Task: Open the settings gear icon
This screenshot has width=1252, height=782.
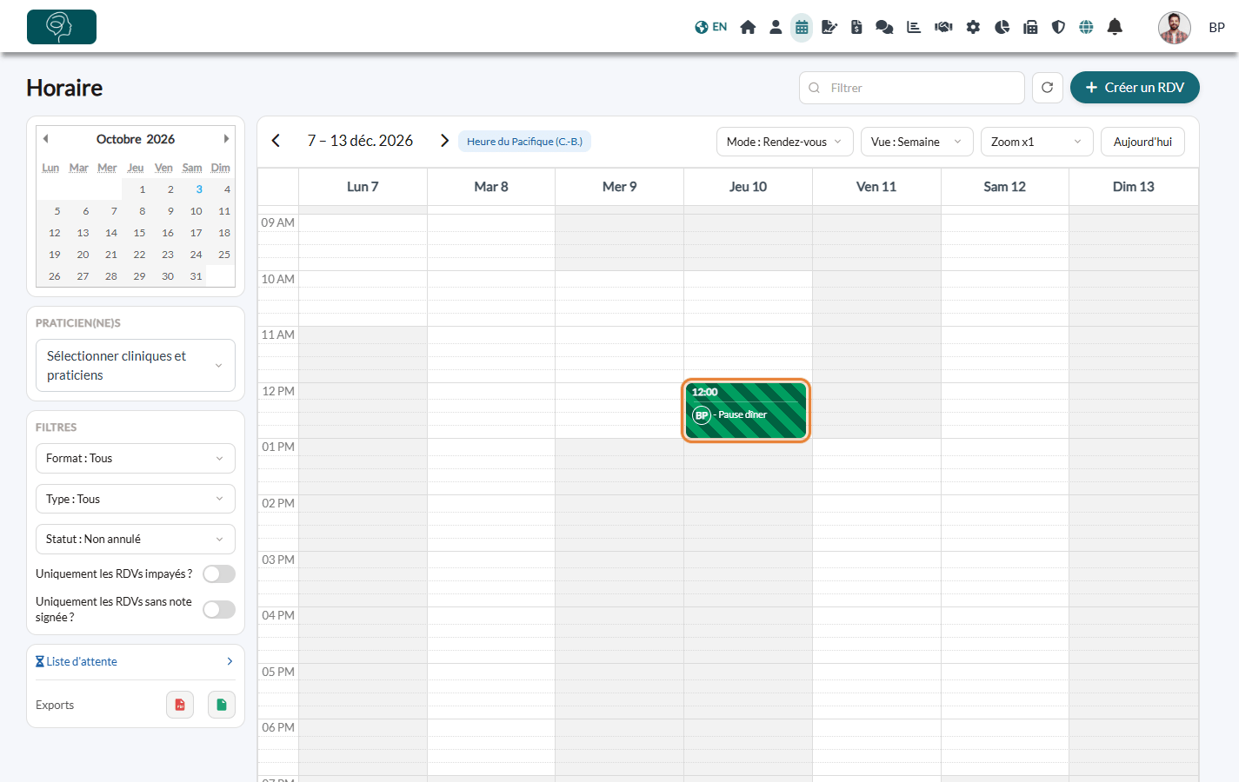Action: 973,27
